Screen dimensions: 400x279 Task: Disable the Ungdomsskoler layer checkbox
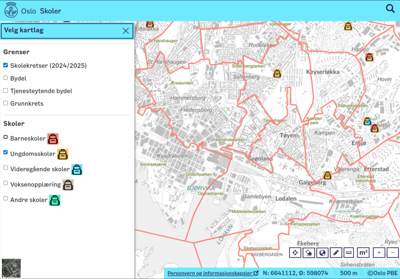point(5,152)
